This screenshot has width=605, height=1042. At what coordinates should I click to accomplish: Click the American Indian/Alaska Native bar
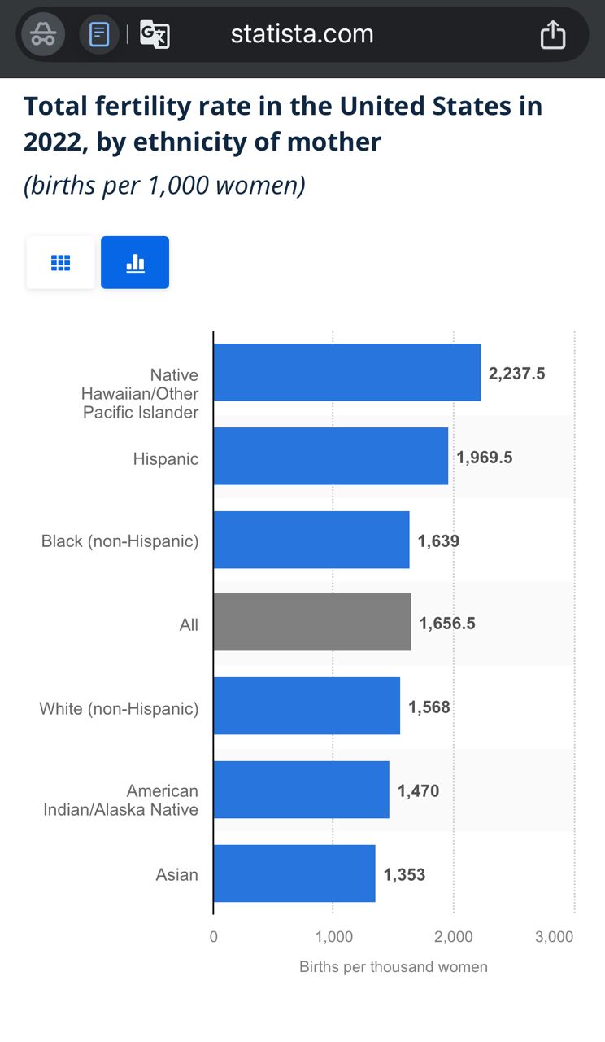click(301, 790)
